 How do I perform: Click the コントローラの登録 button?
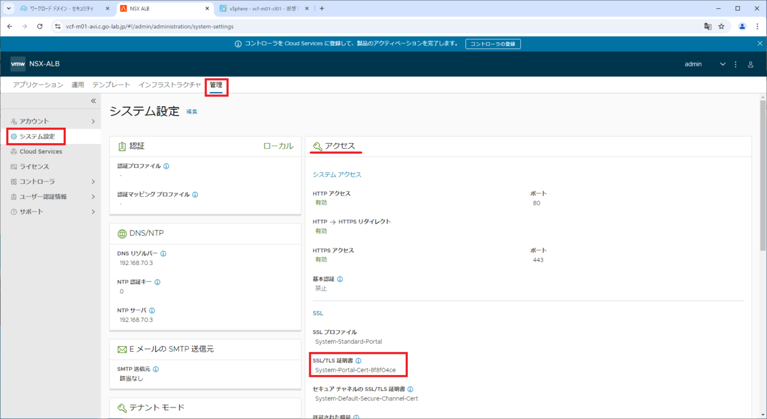click(493, 44)
